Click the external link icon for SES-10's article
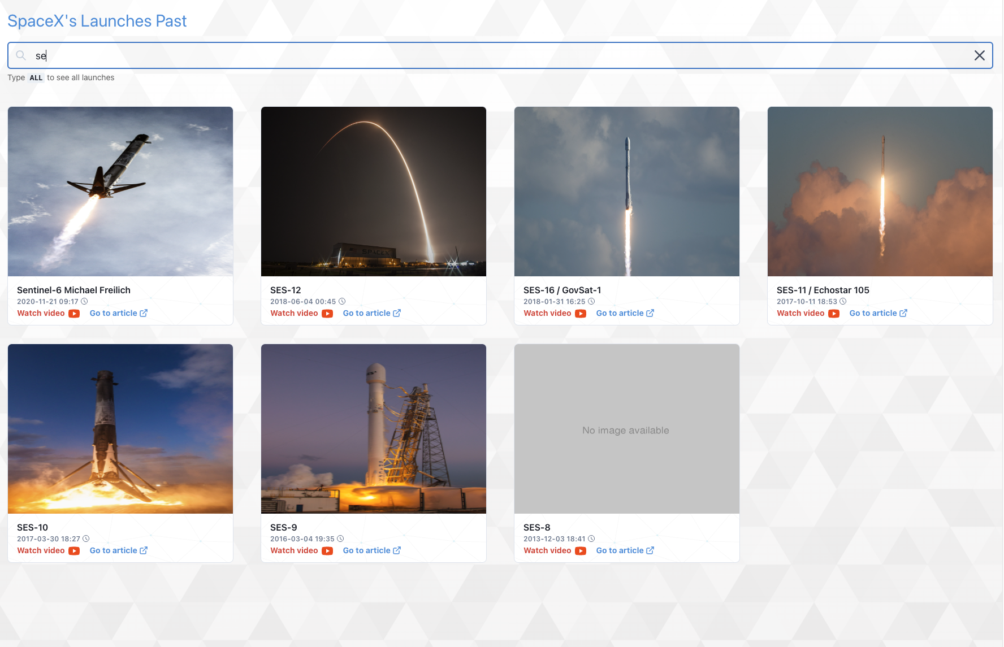 click(x=144, y=550)
